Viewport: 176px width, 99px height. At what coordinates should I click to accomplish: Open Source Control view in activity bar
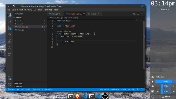click(9, 28)
